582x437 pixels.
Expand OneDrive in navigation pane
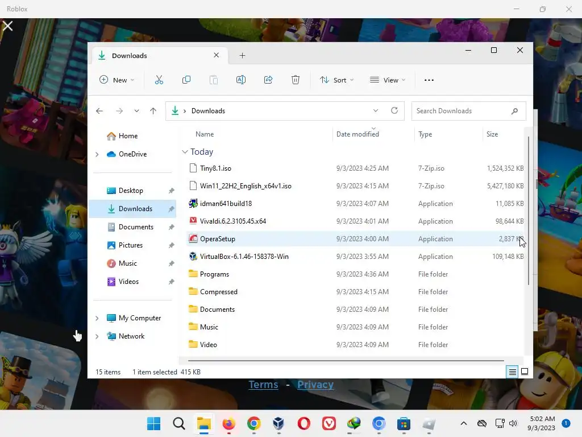pyautogui.click(x=97, y=154)
